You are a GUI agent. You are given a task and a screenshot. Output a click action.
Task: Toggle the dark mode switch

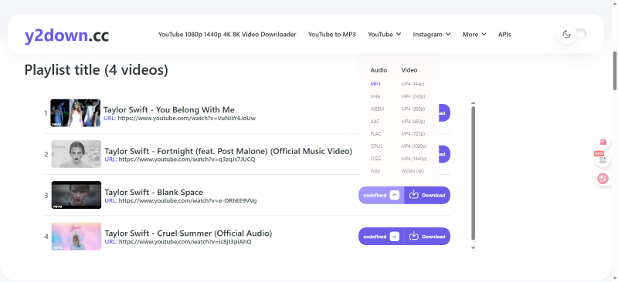(x=572, y=34)
